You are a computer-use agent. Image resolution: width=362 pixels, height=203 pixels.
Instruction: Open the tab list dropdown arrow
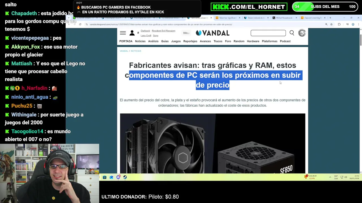tap(68, 18)
